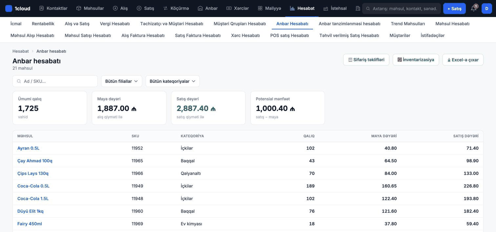Switch to the İcmal tab
The height and width of the screenshot is (232, 496).
click(x=16, y=24)
